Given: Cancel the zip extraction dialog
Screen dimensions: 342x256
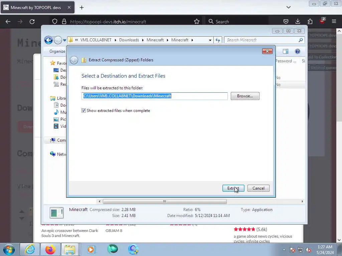Looking at the screenshot, I should tap(258, 188).
